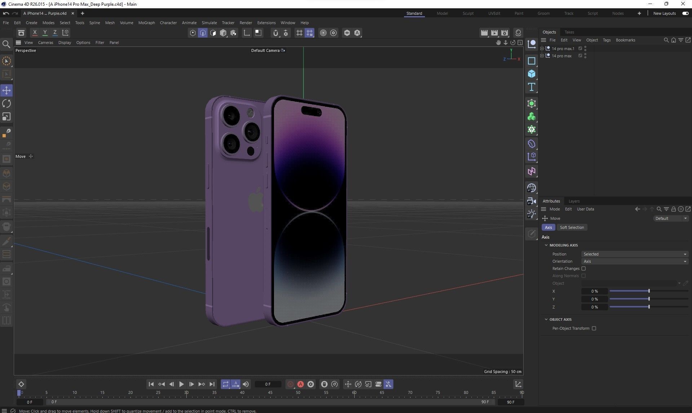Click User Data in Attributes manager
The height and width of the screenshot is (413, 692).
point(585,209)
